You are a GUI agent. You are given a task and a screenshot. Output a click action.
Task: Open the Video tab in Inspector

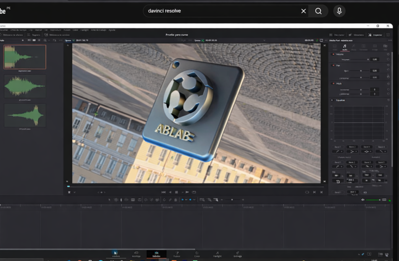335,48
